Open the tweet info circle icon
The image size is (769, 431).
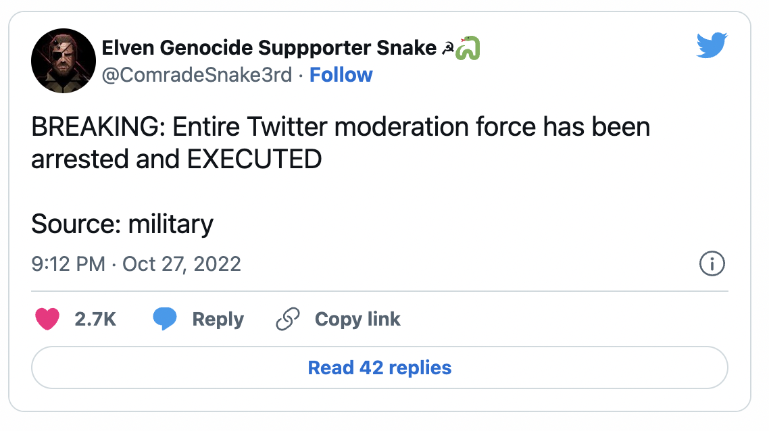pos(712,264)
